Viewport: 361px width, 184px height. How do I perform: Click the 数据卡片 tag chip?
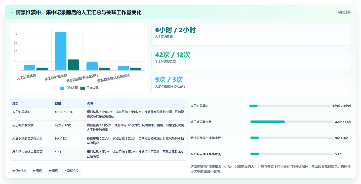tap(71, 170)
